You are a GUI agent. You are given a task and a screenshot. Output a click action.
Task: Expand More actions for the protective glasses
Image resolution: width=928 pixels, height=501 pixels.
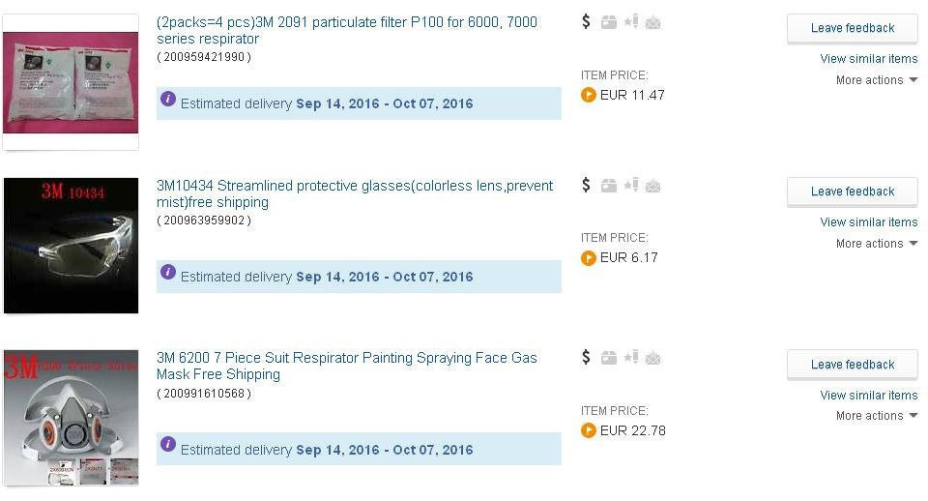877,244
